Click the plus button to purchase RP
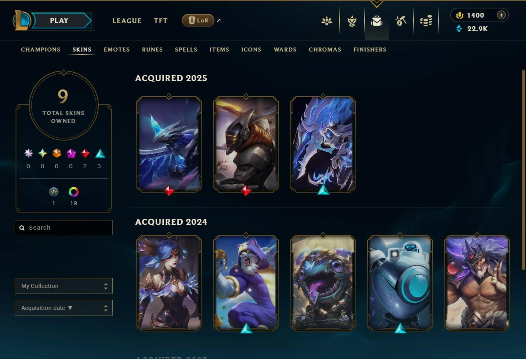The image size is (526, 359). tap(501, 15)
